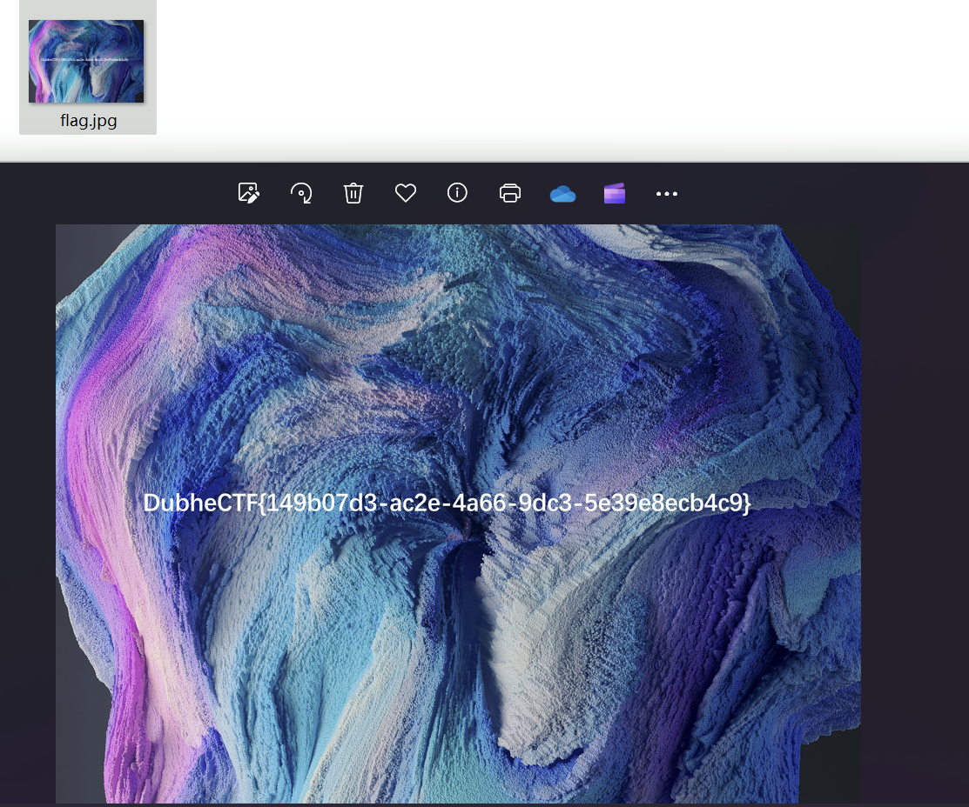Open the Edit image tool

(248, 193)
